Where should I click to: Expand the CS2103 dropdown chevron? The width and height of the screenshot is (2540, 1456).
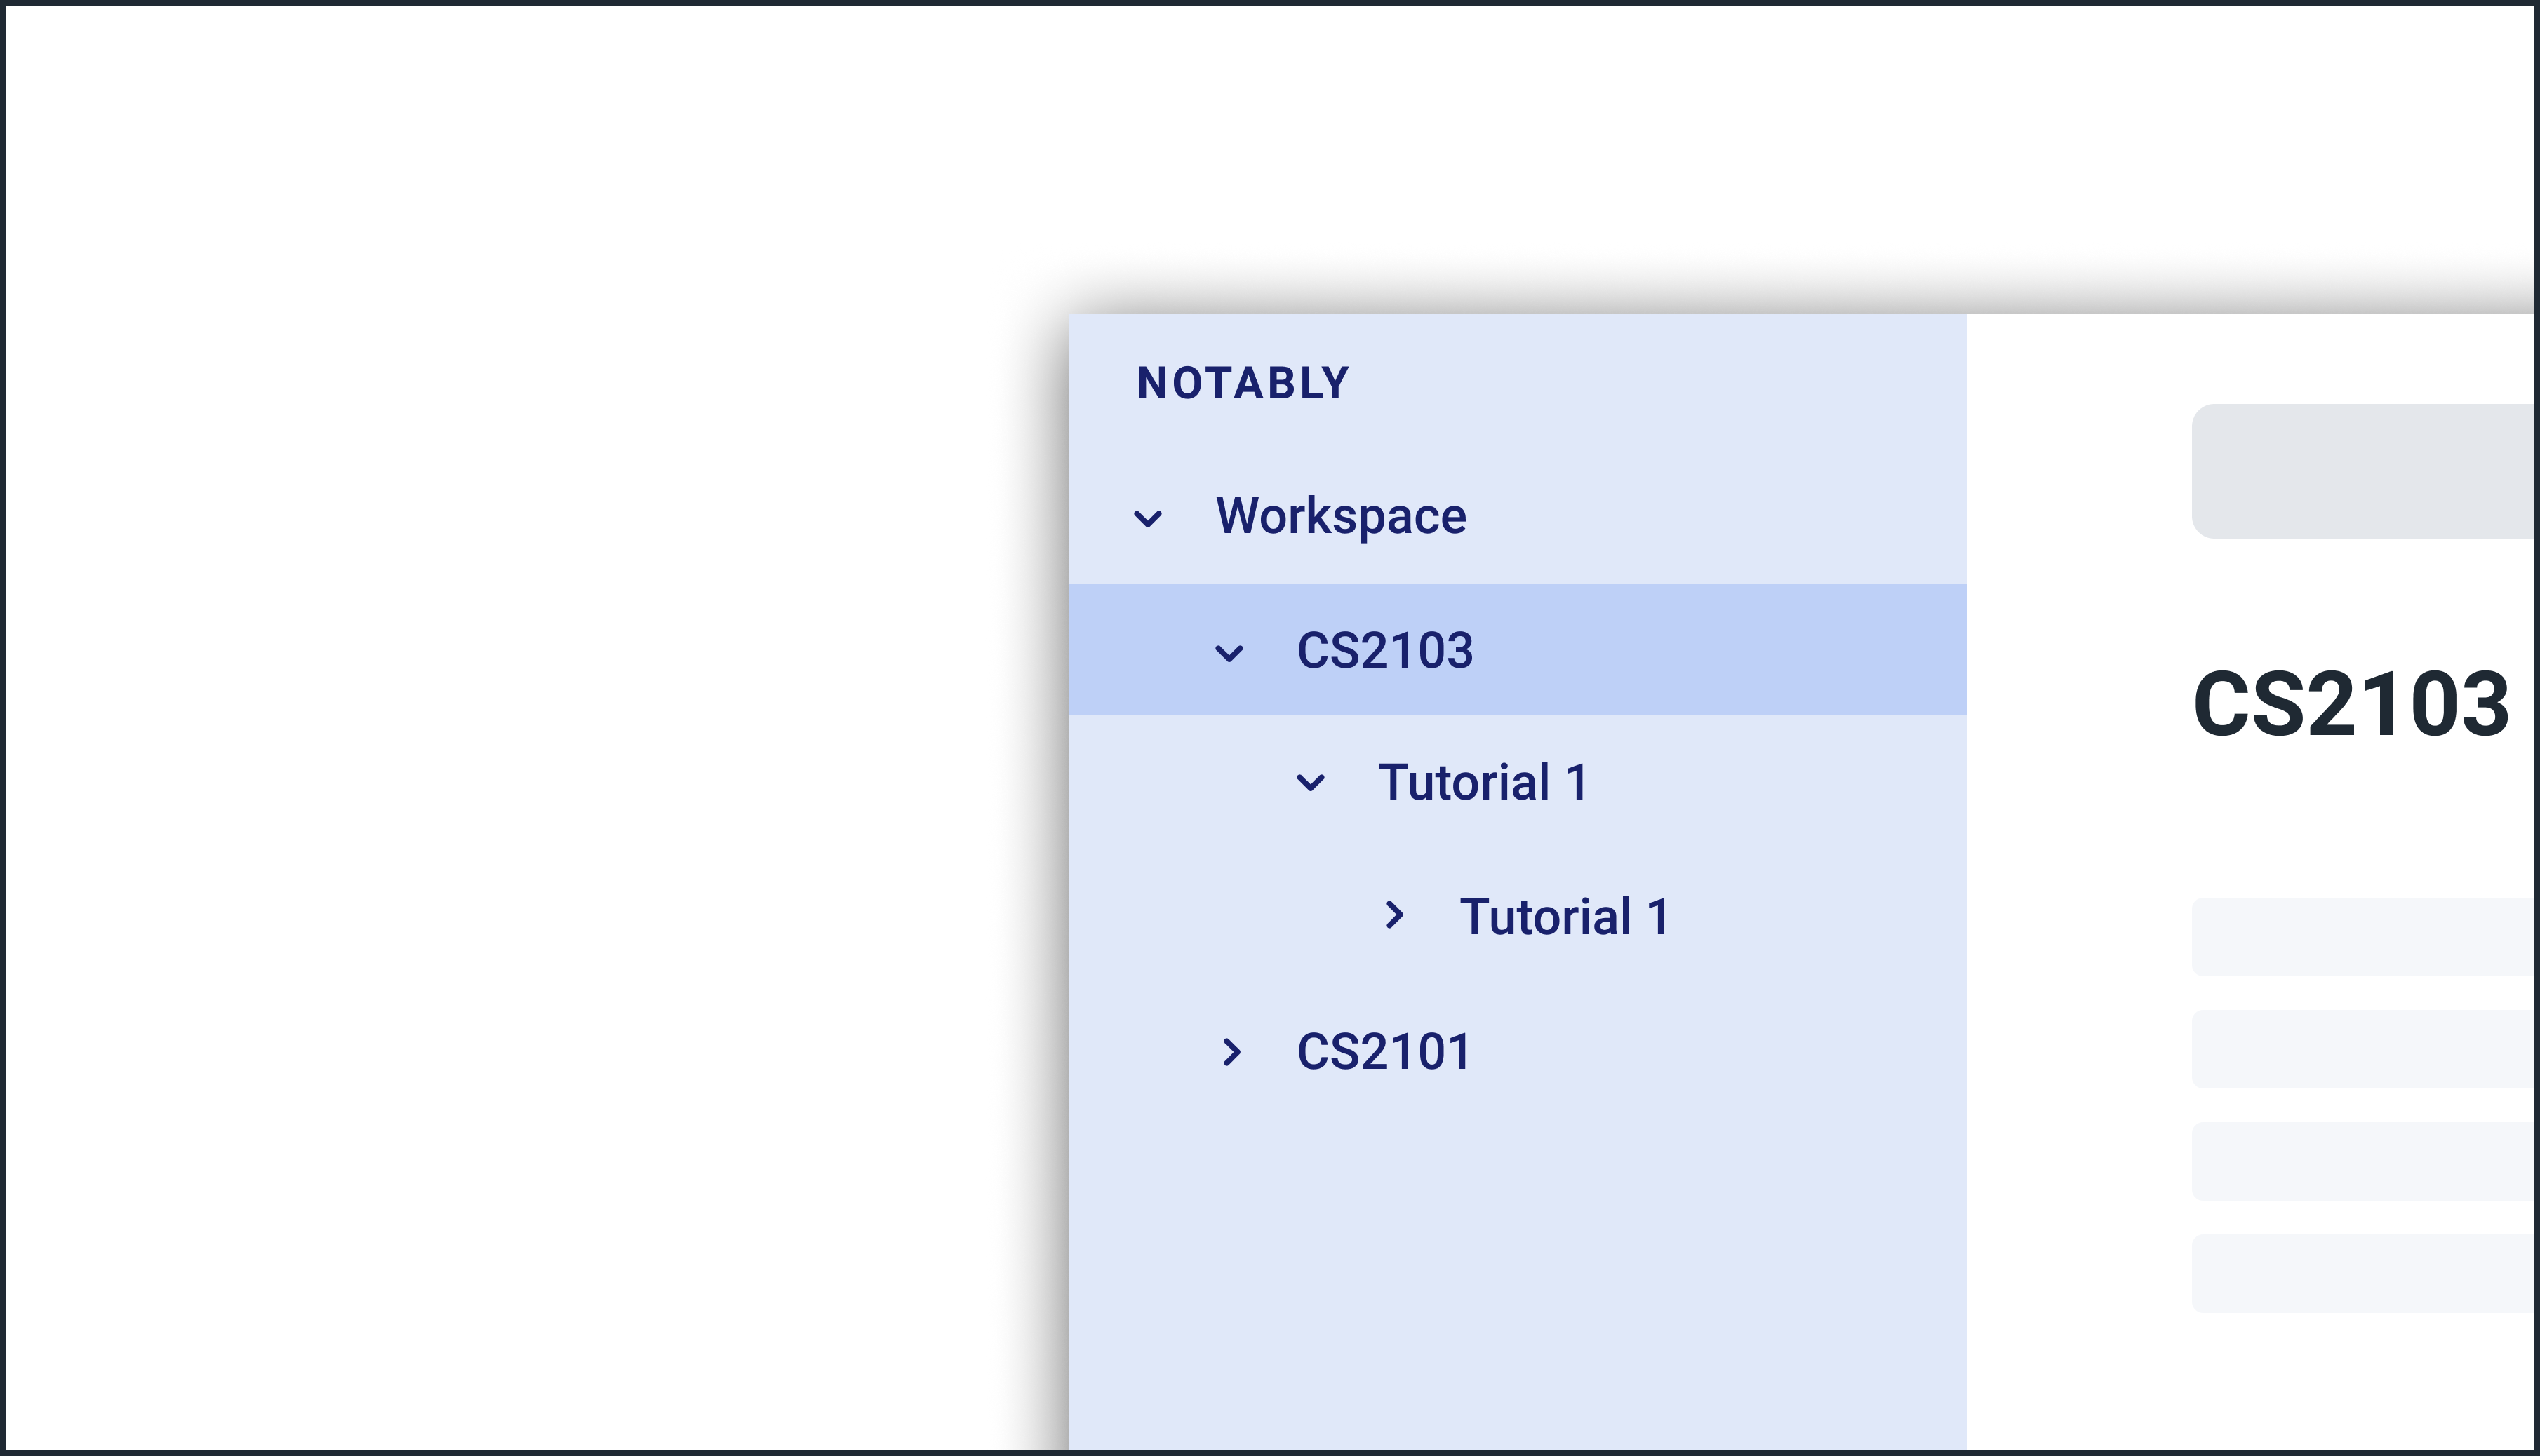1231,650
